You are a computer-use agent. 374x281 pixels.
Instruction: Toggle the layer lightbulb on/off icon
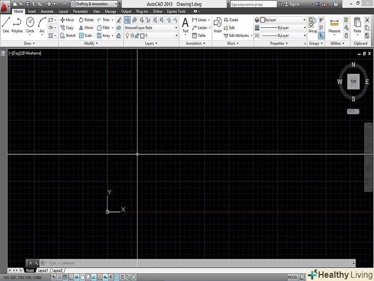128,36
